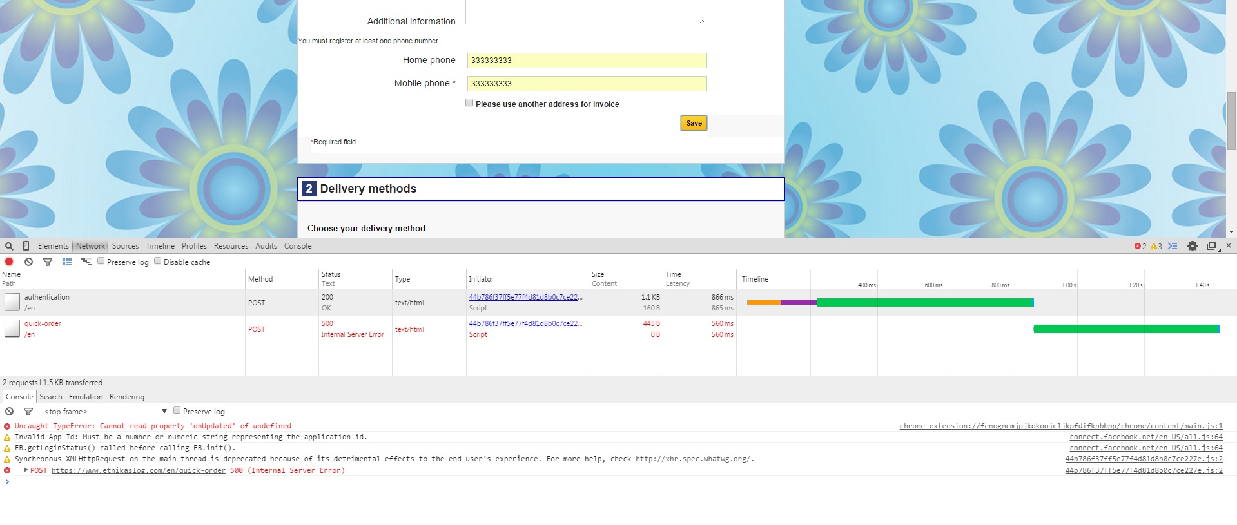Check the Disable cache checkbox
1237x525 pixels.
pyautogui.click(x=158, y=261)
